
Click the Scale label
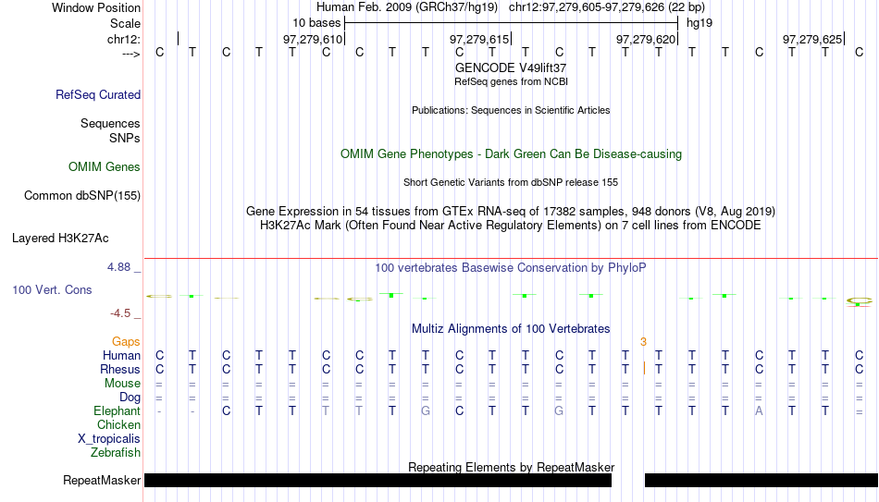click(125, 23)
